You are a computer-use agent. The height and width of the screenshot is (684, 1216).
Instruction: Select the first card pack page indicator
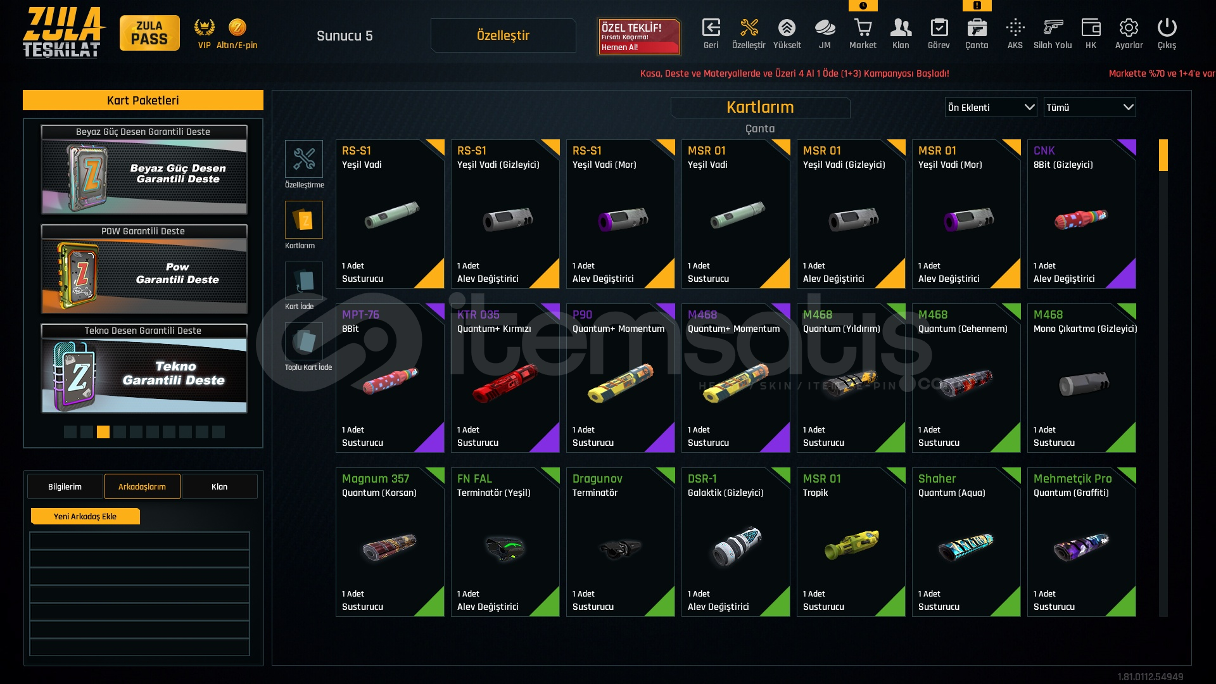[70, 432]
